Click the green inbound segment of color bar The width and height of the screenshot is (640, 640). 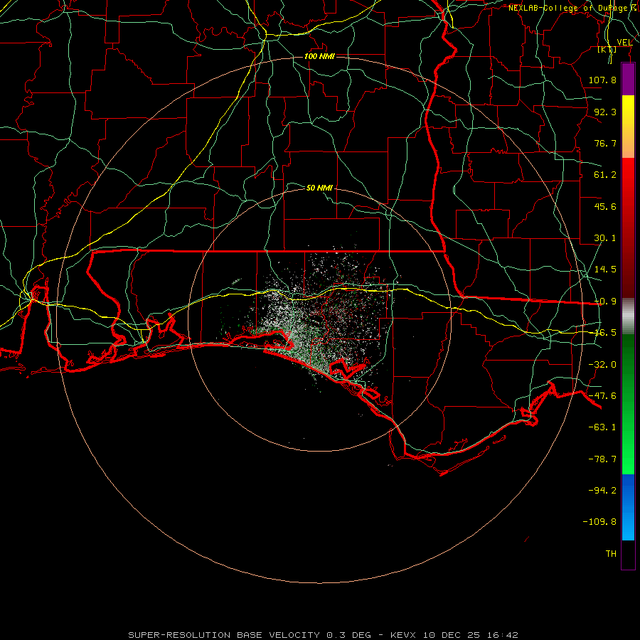point(628,404)
